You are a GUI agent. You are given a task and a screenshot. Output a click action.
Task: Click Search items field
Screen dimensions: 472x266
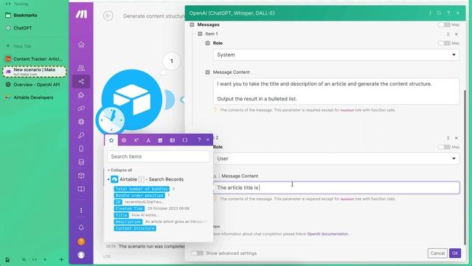point(159,157)
